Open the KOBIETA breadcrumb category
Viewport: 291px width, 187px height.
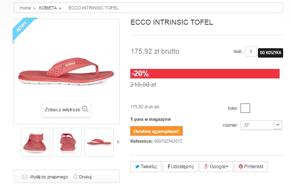coord(48,8)
